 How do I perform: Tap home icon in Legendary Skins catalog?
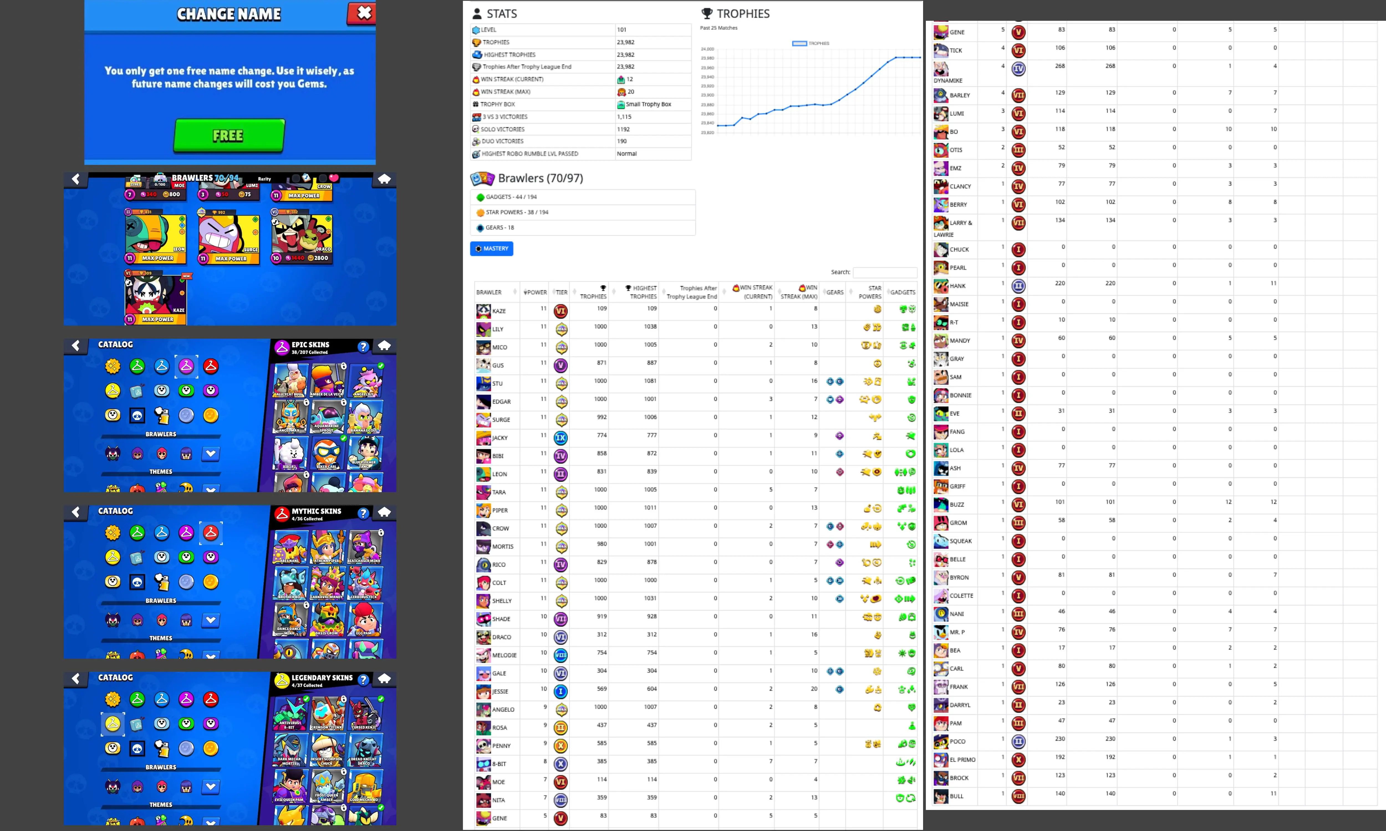(x=384, y=679)
